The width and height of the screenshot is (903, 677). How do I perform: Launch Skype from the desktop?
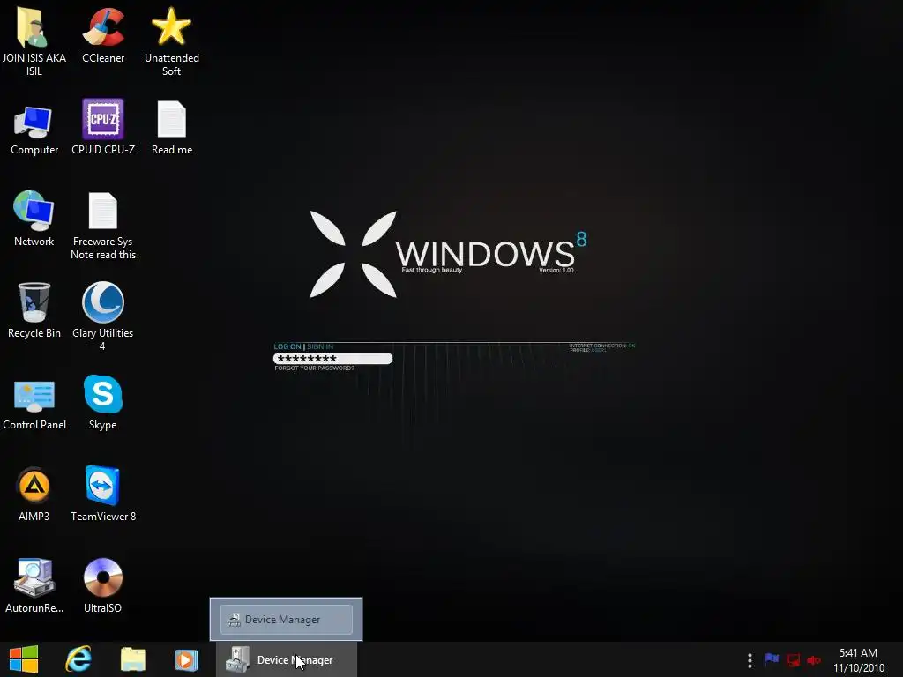[x=103, y=402]
